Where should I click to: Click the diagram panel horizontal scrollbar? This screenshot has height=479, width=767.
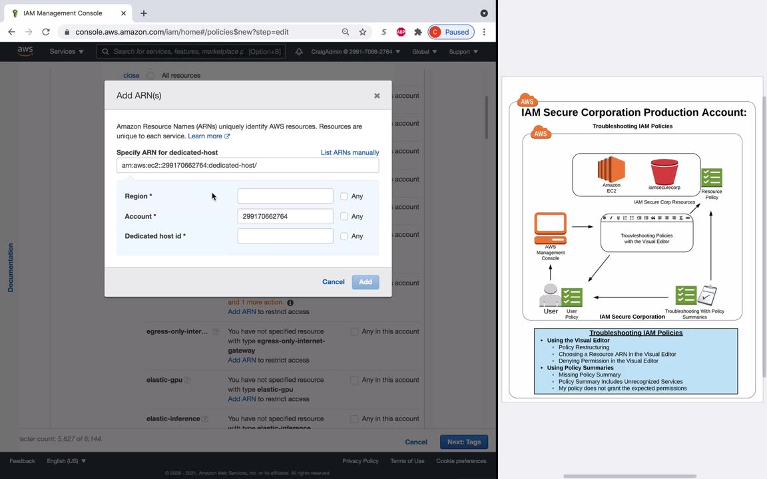(630, 476)
